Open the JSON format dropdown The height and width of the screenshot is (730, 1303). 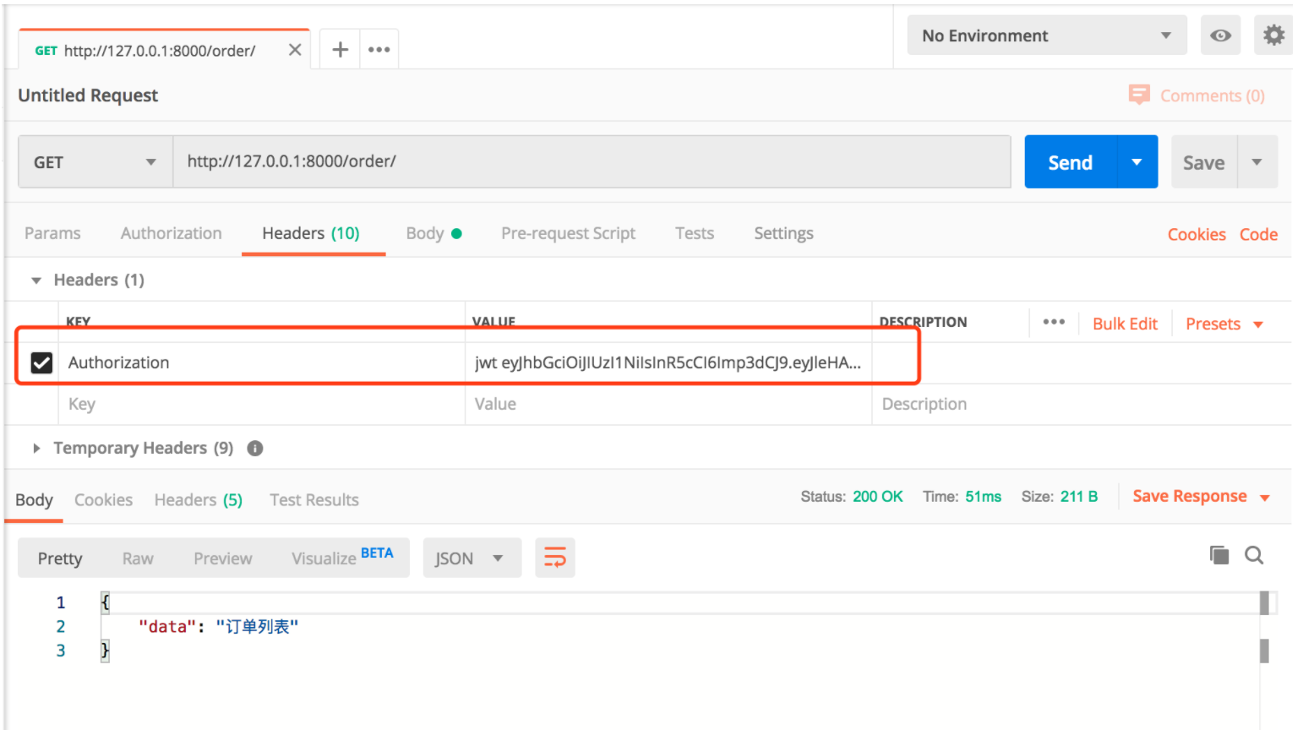click(x=471, y=558)
